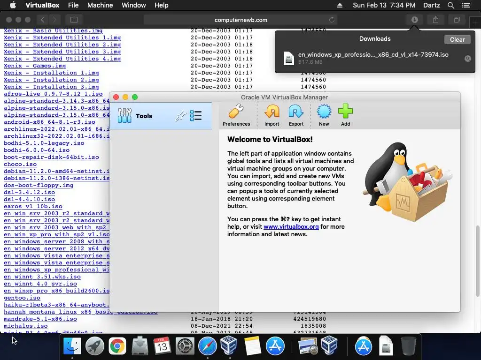481x360 pixels.
Task: Open the earos_v1_10b.iso link
Action: click(x=33, y=207)
